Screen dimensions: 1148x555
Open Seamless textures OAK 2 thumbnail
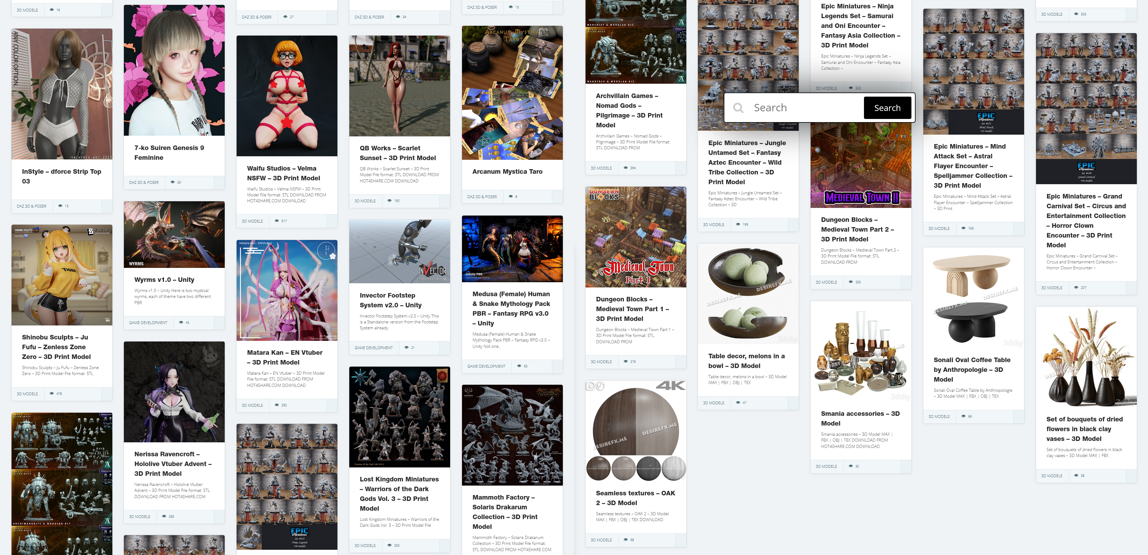[x=635, y=431]
